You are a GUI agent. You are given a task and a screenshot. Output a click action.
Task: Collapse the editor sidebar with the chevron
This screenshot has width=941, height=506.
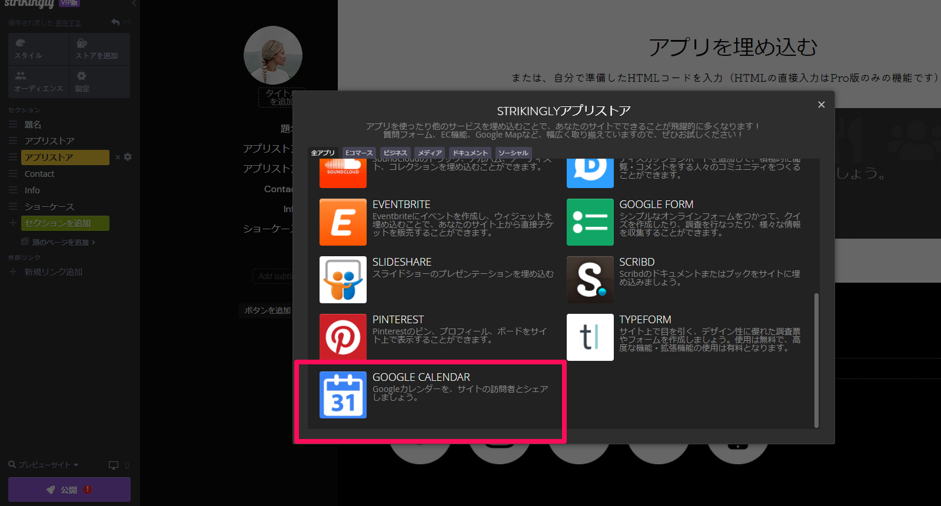[x=134, y=4]
